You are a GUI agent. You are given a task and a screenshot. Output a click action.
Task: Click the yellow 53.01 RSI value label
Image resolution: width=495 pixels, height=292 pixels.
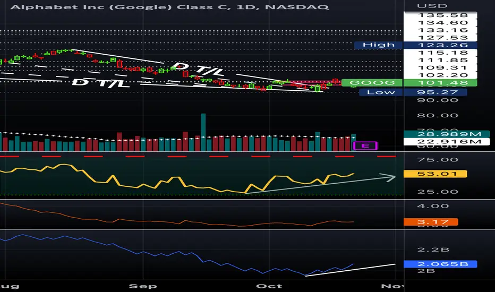click(436, 174)
